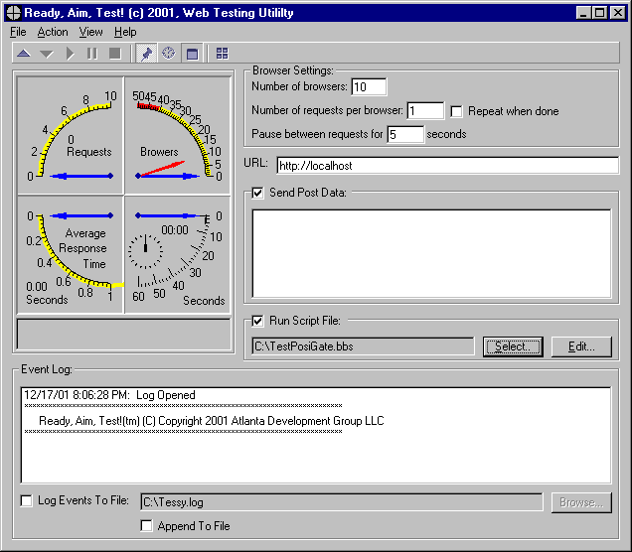Screen dimensions: 632x552
Task: Click the requests per browser input field
Action: (425, 111)
